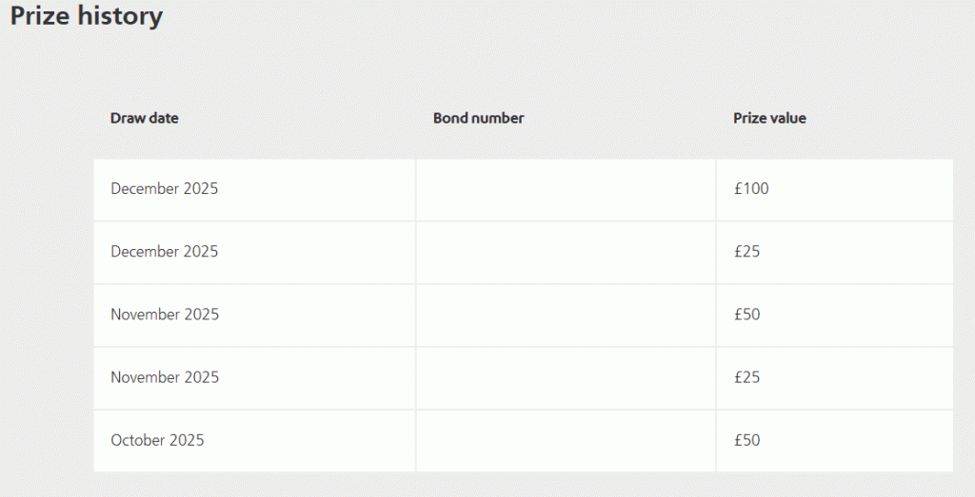Image resolution: width=975 pixels, height=497 pixels.
Task: Click the £25 prize for December 2025
Action: coord(746,252)
